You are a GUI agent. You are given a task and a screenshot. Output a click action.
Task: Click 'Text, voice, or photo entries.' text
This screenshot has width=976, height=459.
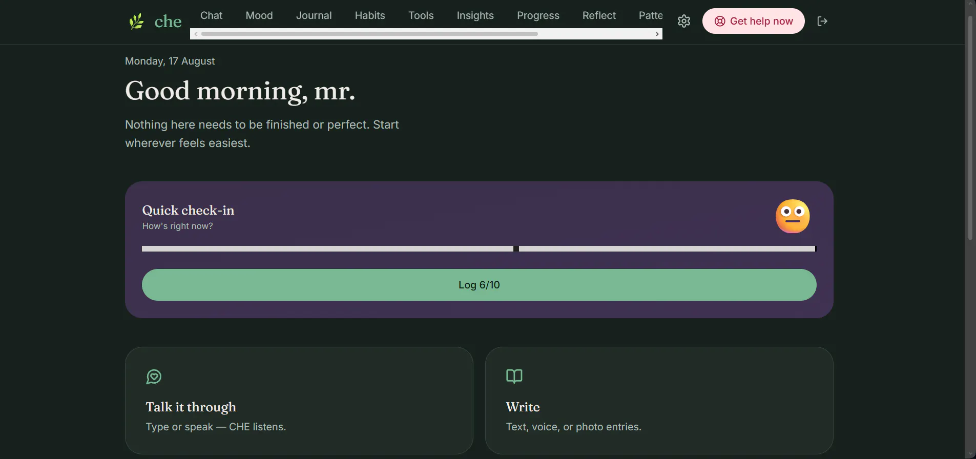pyautogui.click(x=574, y=427)
